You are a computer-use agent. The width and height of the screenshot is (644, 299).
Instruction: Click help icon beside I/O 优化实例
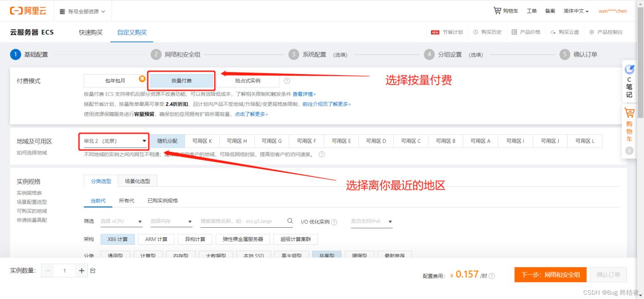(334, 222)
